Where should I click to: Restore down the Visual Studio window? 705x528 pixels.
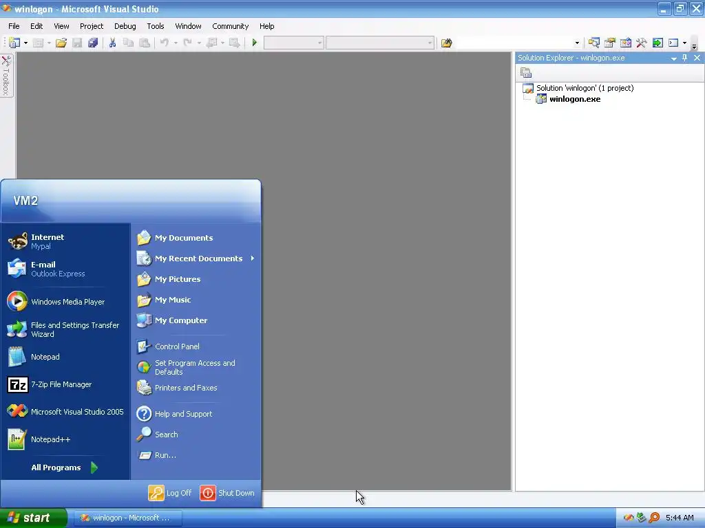pos(680,8)
